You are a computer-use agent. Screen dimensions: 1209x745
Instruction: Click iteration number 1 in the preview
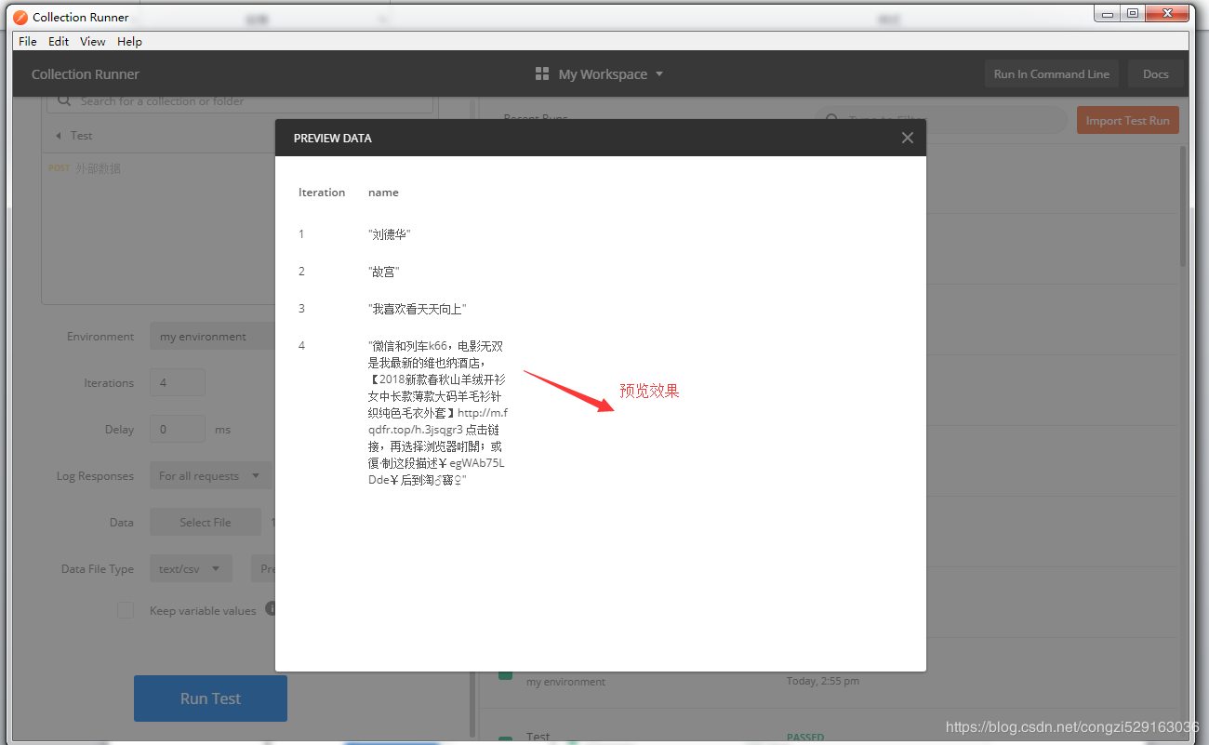[x=301, y=234]
